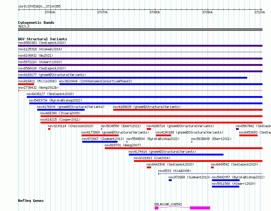Viewport: 271px width, 211px height.
Task: Click the EBLN3|NR_036592 gene label
Action: point(168,204)
